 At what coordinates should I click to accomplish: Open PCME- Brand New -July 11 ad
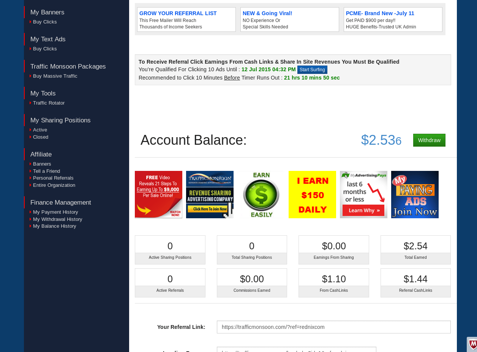tap(380, 13)
